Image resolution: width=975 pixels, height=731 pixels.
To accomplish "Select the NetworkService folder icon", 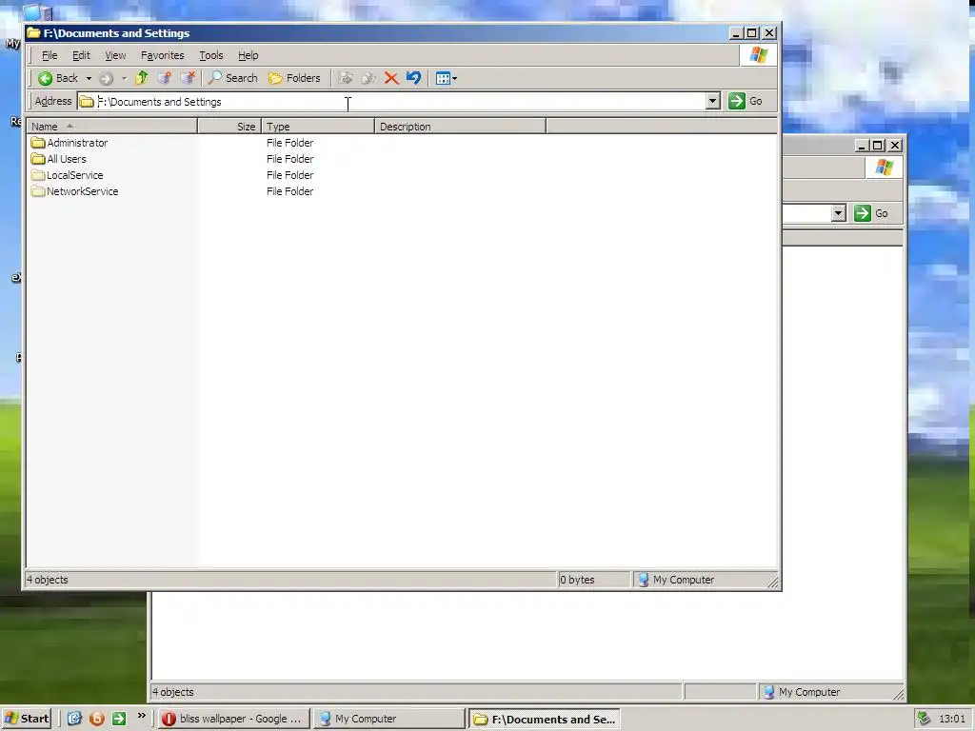I will [x=38, y=190].
